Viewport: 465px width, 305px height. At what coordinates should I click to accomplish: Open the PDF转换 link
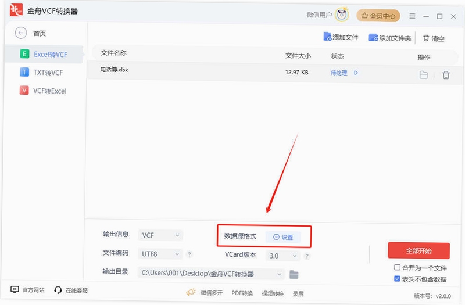point(242,293)
